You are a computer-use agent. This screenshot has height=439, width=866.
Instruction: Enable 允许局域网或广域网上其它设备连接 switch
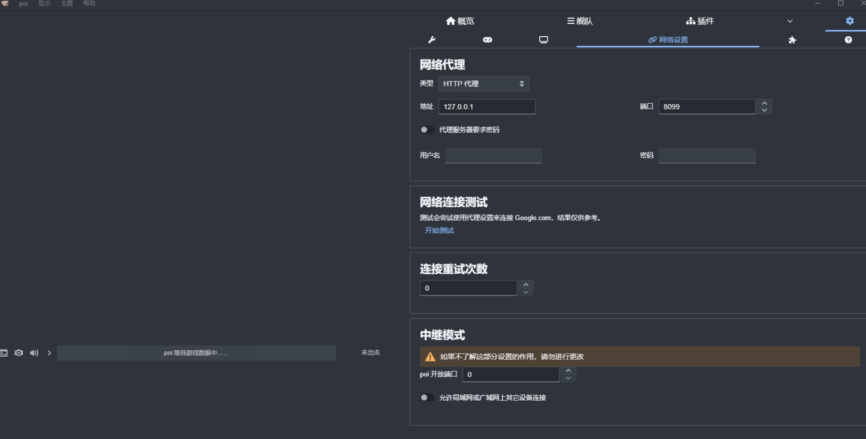426,398
